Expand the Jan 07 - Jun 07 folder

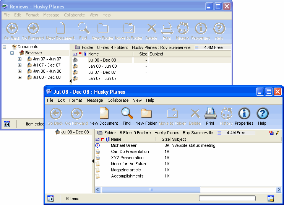pos(20,59)
